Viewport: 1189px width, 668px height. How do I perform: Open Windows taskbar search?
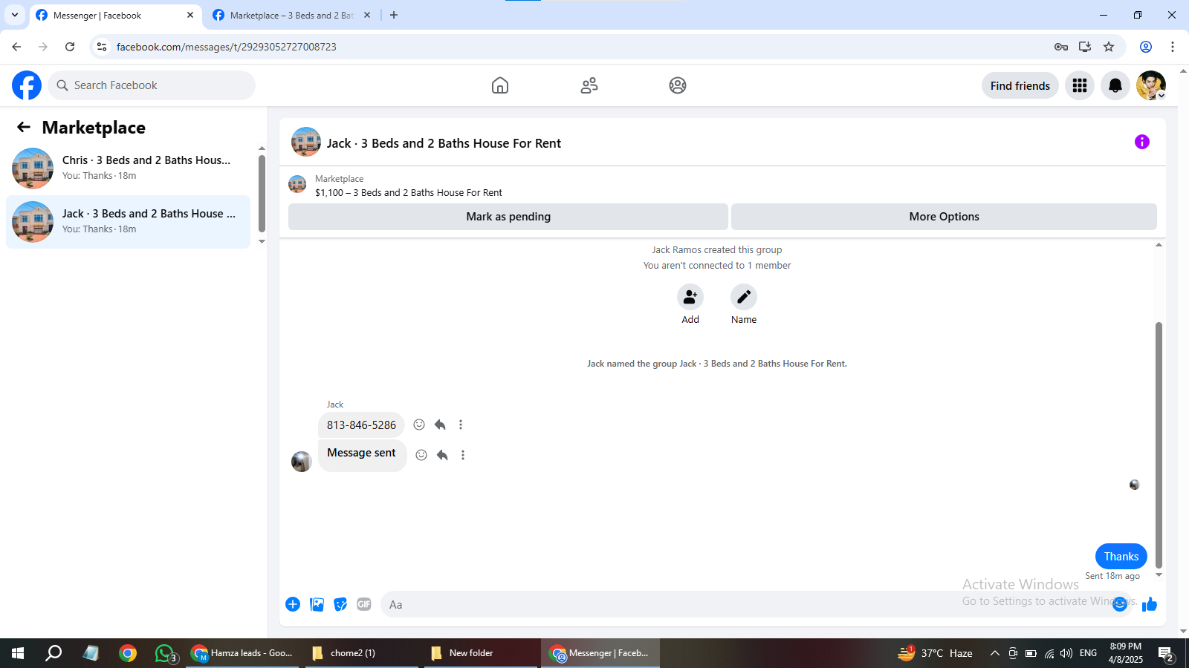[x=54, y=653]
